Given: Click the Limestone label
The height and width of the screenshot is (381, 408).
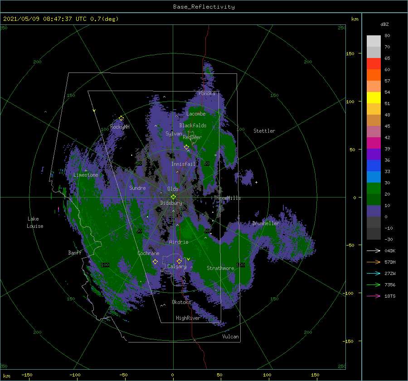Looking at the screenshot, I should (86, 175).
